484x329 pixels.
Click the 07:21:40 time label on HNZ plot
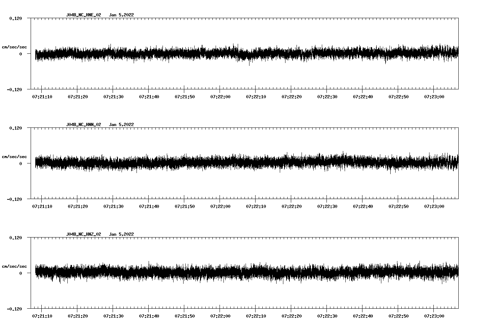tap(149, 316)
